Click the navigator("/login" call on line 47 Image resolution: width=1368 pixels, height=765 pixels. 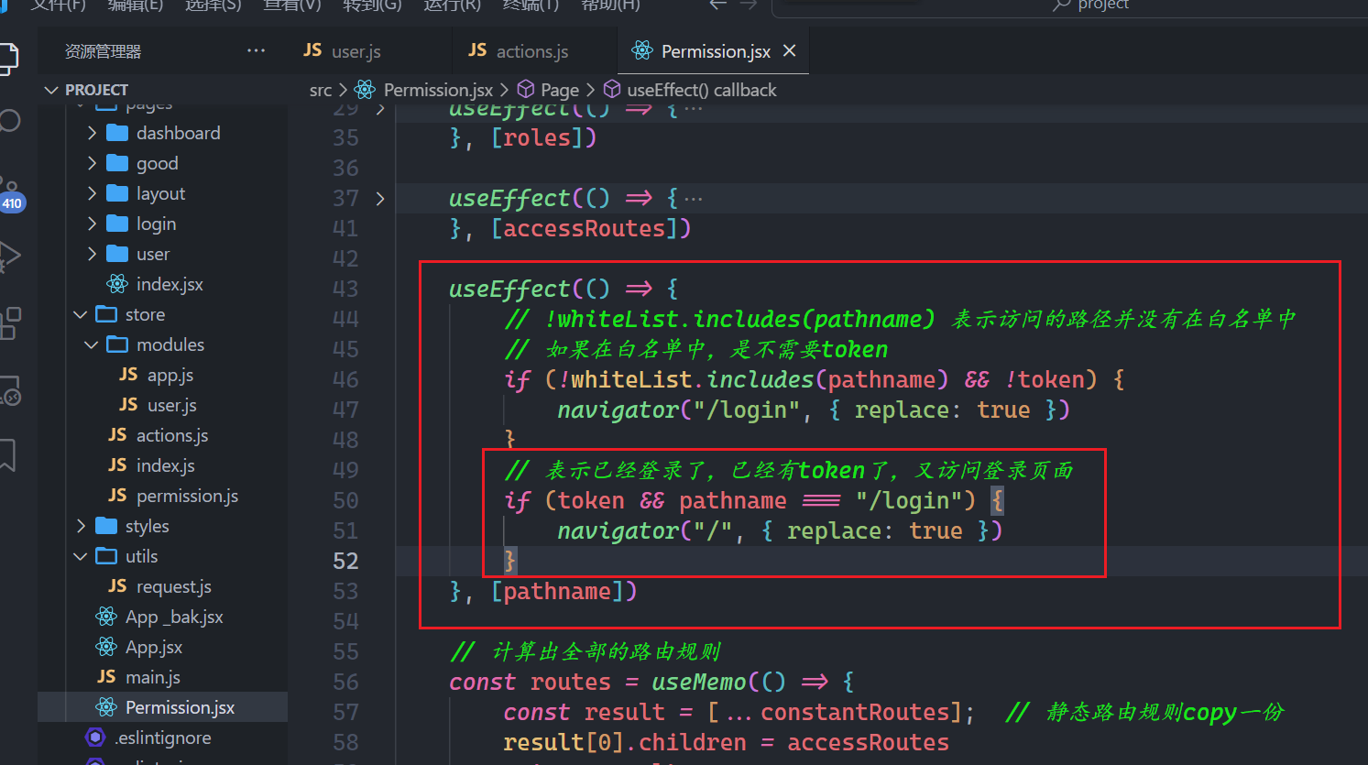coord(678,410)
